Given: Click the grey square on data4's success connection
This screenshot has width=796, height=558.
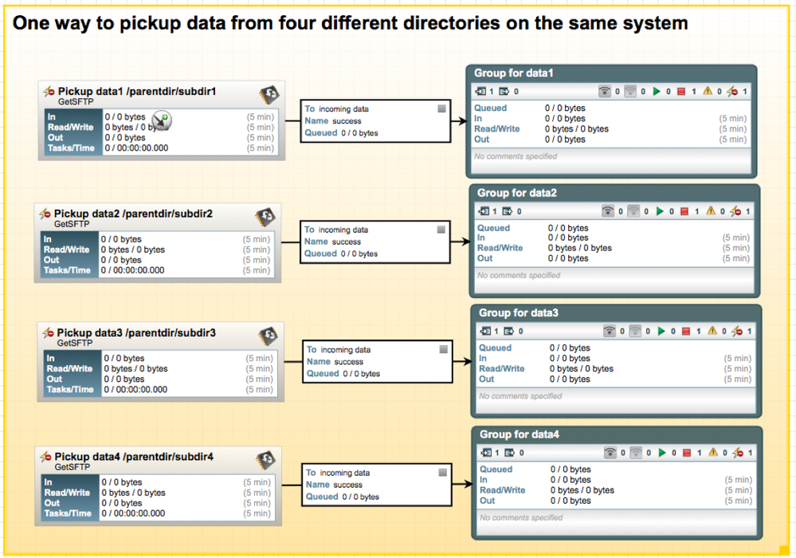Looking at the screenshot, I should [x=441, y=472].
